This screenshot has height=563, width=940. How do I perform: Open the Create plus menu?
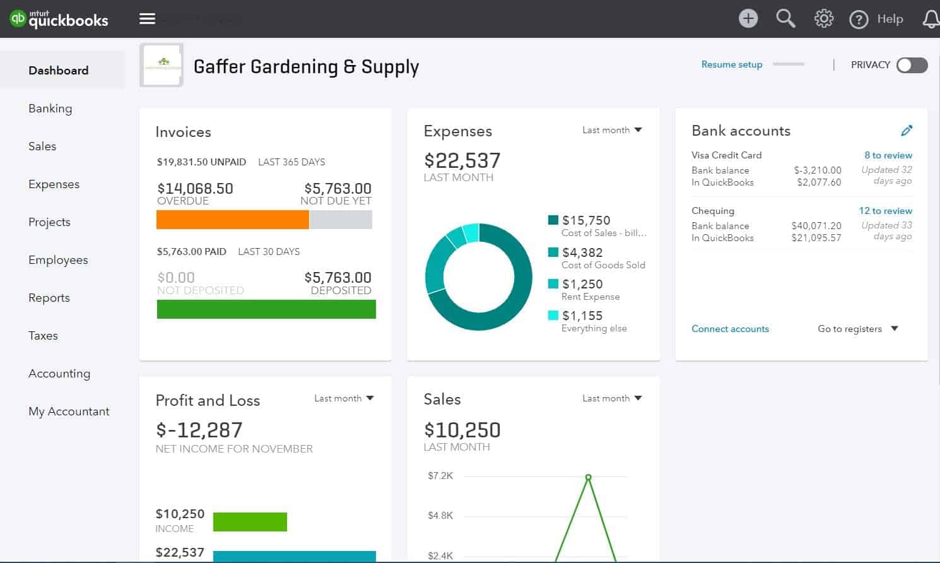748,19
